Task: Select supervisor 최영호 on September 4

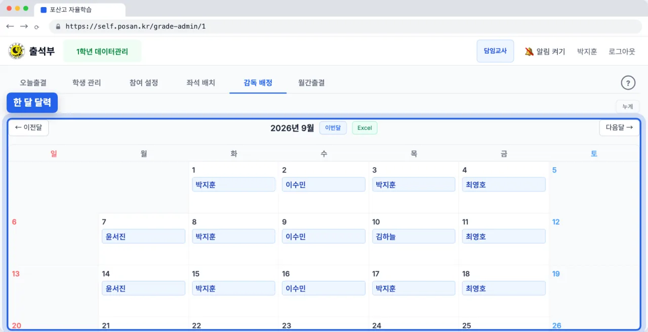Action: pyautogui.click(x=504, y=184)
